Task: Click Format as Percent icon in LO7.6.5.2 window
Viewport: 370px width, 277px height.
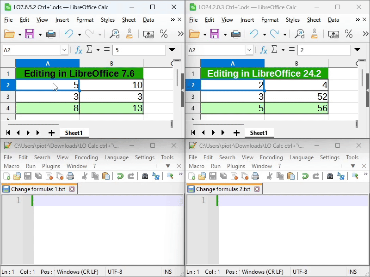Action: (164, 34)
